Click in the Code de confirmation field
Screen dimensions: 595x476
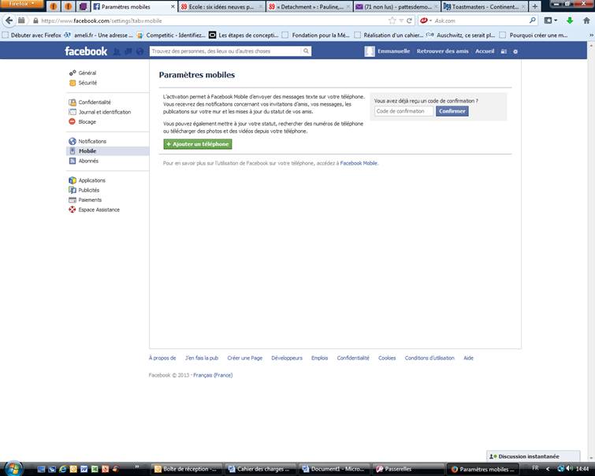point(403,111)
